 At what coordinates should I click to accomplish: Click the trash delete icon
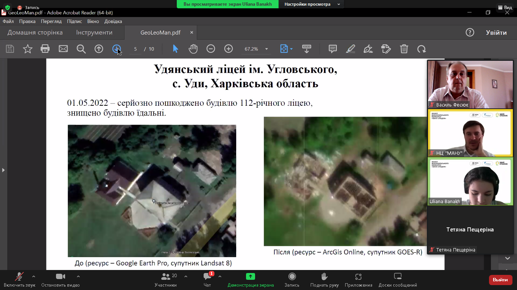coord(404,49)
